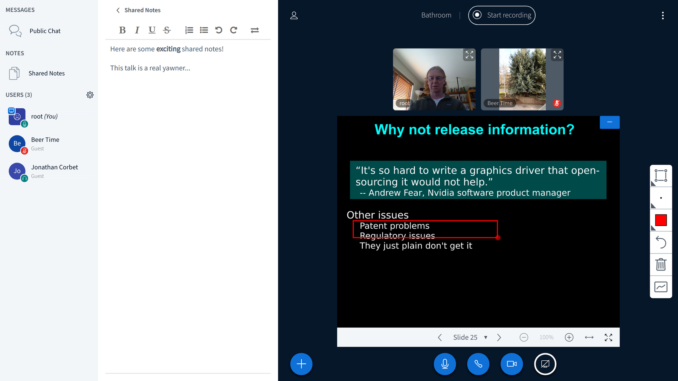Open the red color swatch picker
The width and height of the screenshot is (678, 381).
click(661, 220)
